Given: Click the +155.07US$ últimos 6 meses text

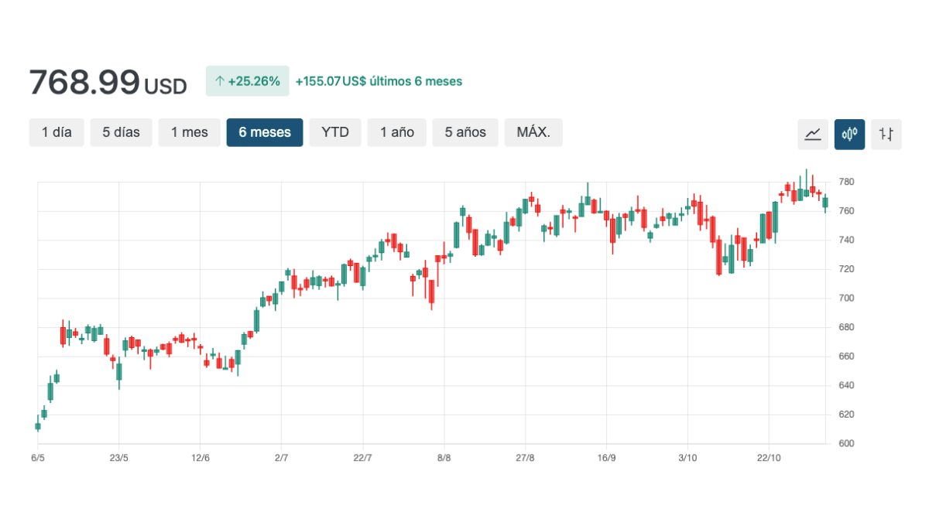Looking at the screenshot, I should 379,81.
